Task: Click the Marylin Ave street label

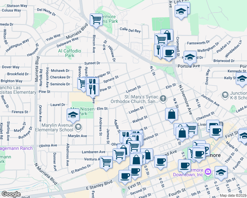Action: (x=77, y=136)
